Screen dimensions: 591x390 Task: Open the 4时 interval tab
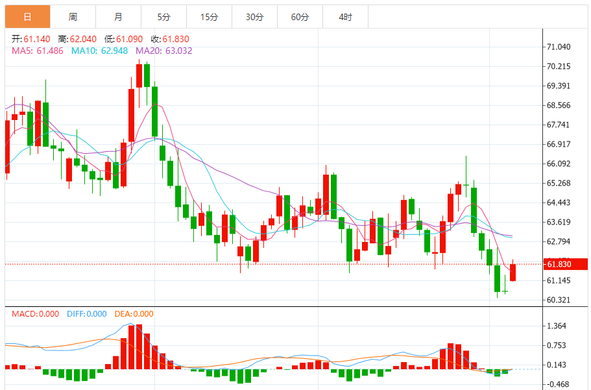345,17
